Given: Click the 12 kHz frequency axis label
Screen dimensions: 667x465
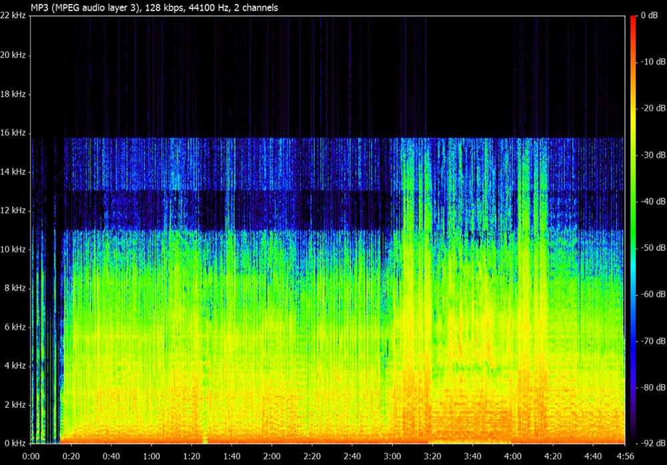Looking at the screenshot, I should [x=13, y=211].
